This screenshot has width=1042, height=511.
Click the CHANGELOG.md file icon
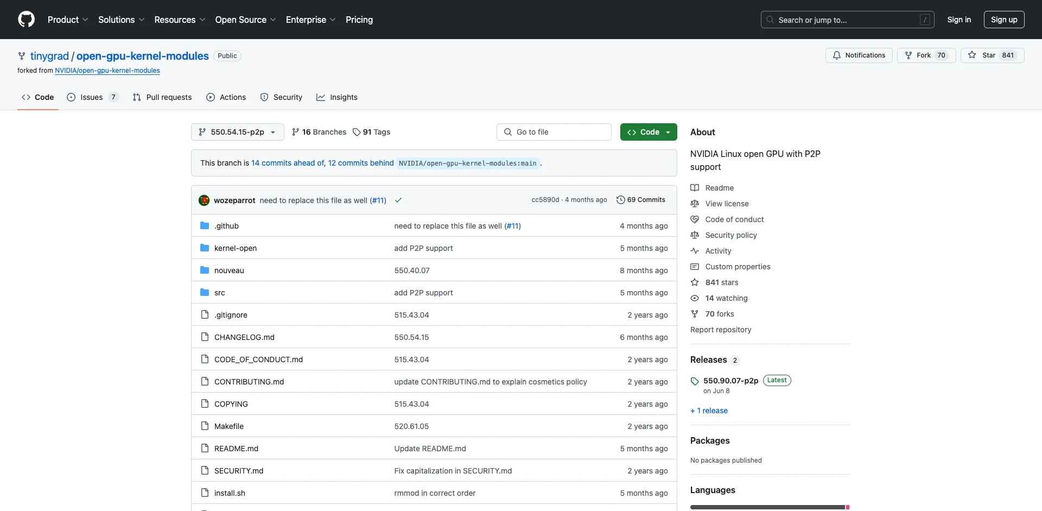pos(205,337)
